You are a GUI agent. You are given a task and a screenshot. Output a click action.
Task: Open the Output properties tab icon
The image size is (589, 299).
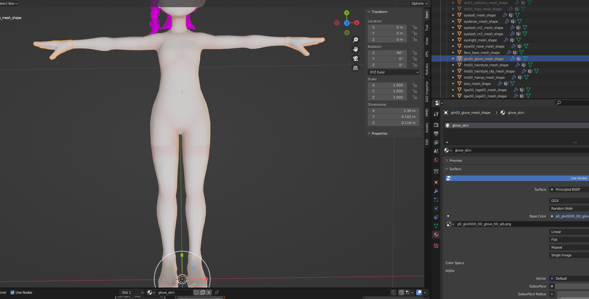click(436, 133)
